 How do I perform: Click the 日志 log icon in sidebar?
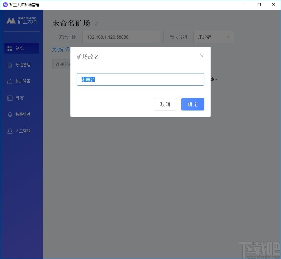[10, 98]
